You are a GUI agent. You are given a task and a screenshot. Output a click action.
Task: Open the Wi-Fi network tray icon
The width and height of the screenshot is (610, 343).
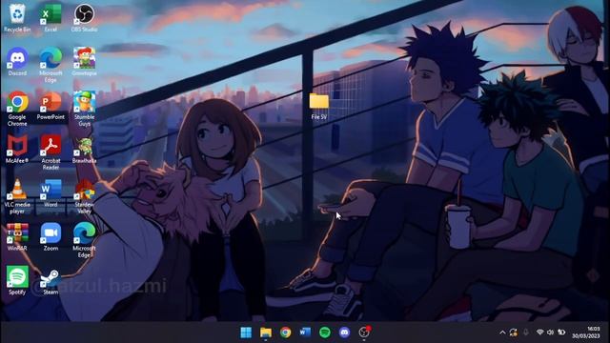click(x=540, y=333)
